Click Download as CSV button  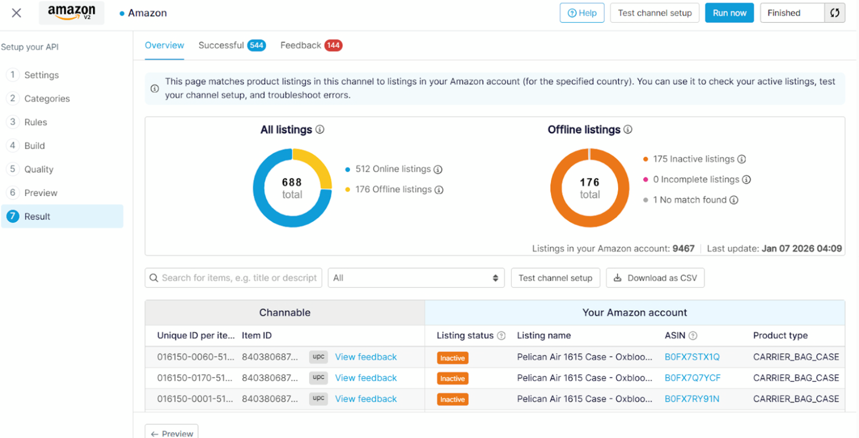coord(655,278)
